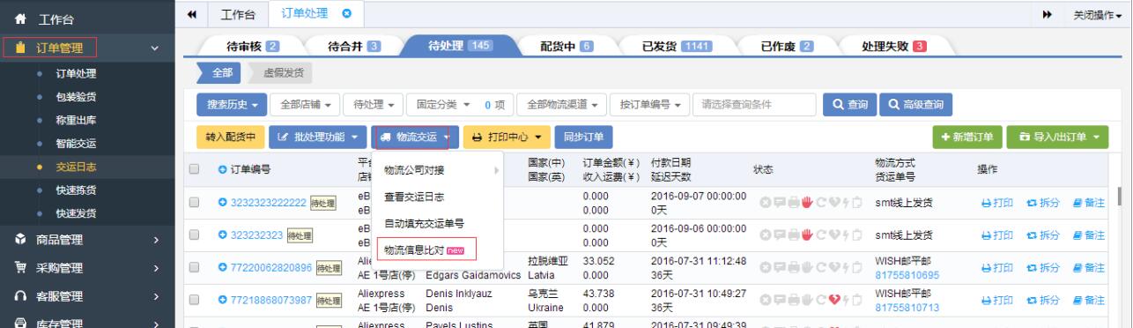Switch to the 待审核 tab

coord(254,47)
